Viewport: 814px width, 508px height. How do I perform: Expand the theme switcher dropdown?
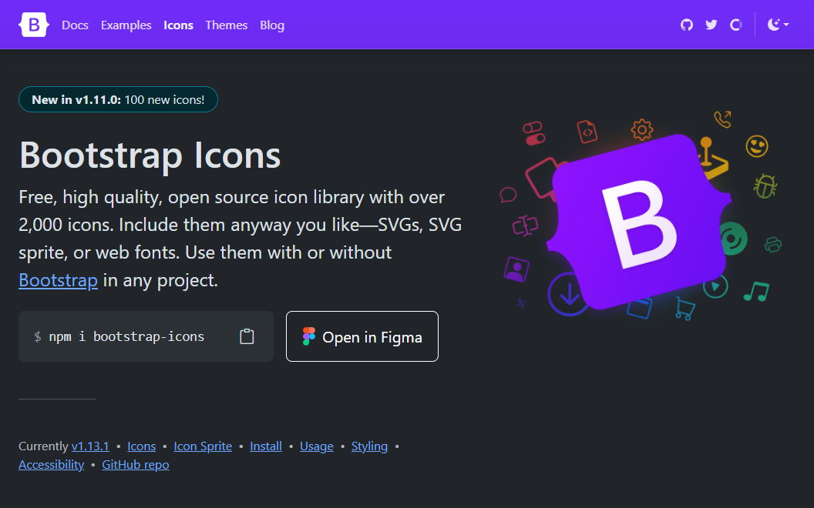(x=778, y=25)
